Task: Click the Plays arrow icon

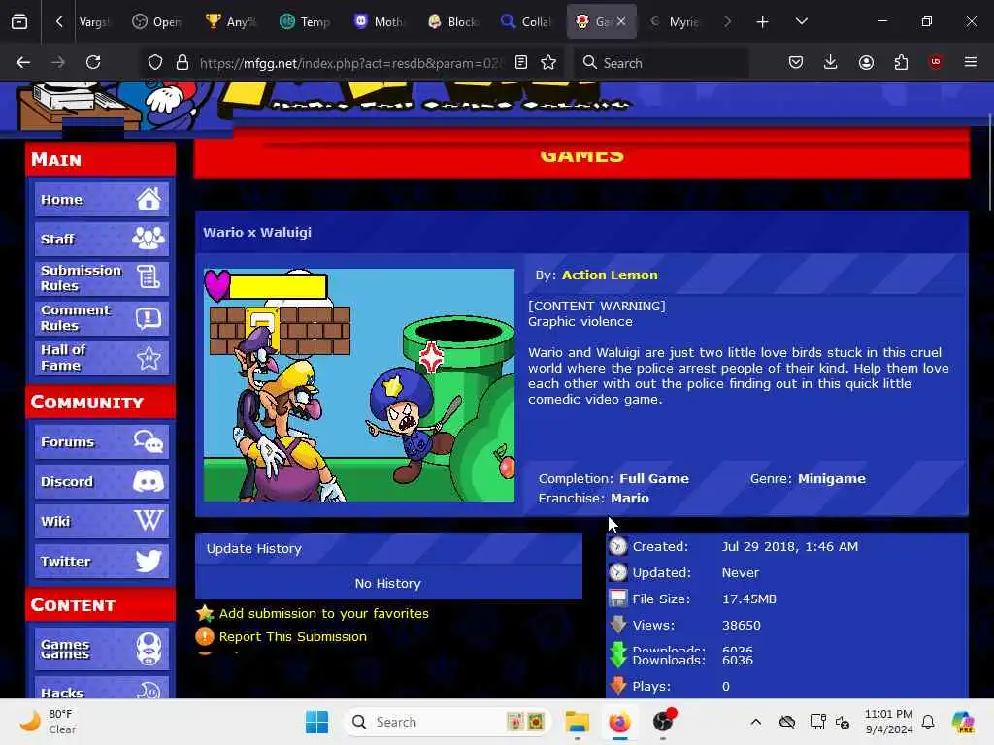Action: coord(618,686)
